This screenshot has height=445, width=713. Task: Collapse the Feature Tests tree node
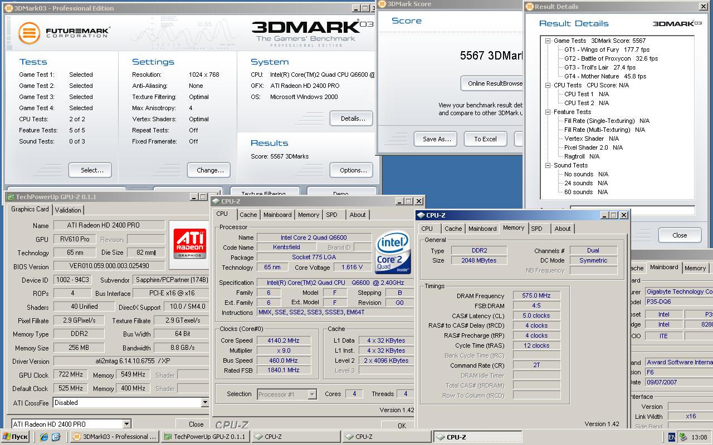tap(548, 112)
